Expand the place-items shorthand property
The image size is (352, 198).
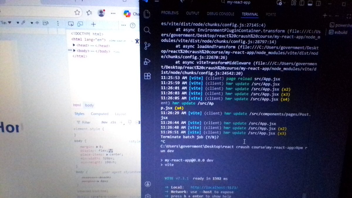tap(107, 154)
